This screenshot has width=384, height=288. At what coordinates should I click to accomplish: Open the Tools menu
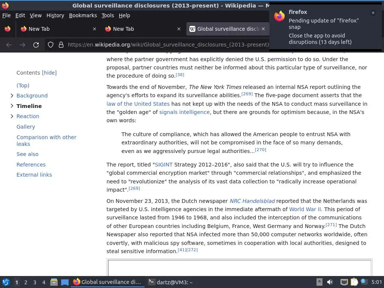click(x=108, y=15)
